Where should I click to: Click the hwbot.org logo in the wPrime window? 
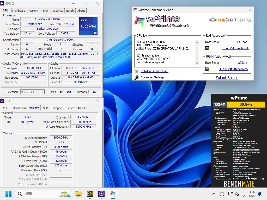coord(230,20)
